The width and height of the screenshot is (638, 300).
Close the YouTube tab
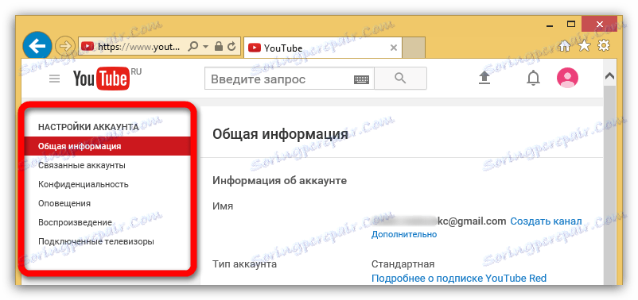(x=393, y=48)
